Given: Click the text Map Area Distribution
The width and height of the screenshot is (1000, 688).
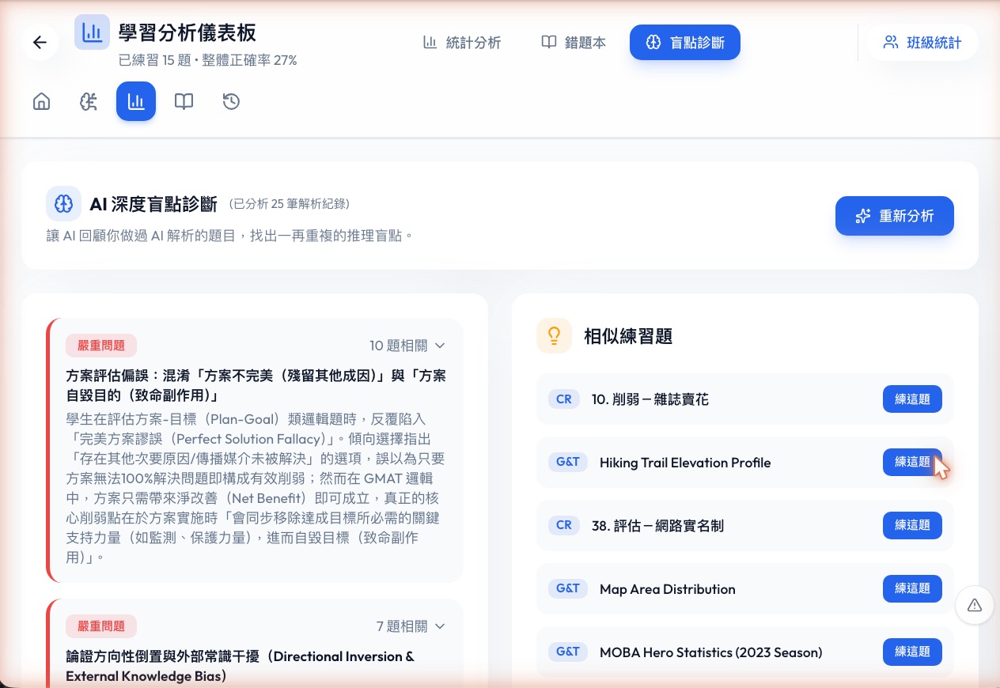Looking at the screenshot, I should (x=668, y=589).
